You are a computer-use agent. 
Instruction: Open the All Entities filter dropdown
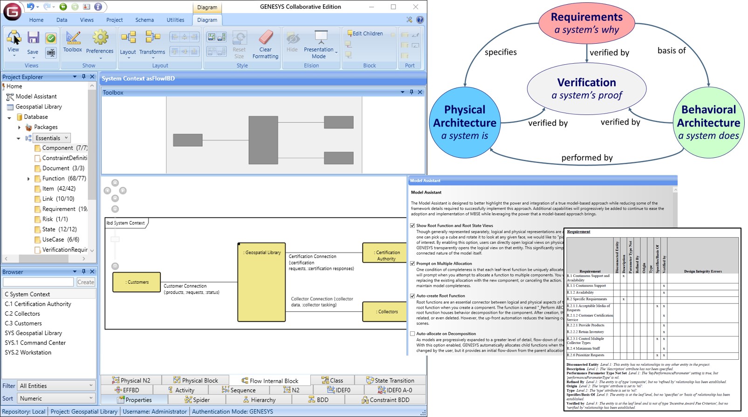pyautogui.click(x=56, y=386)
